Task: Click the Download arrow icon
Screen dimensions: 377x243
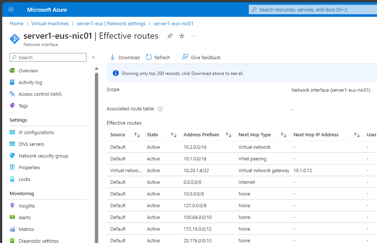Action: pos(112,57)
